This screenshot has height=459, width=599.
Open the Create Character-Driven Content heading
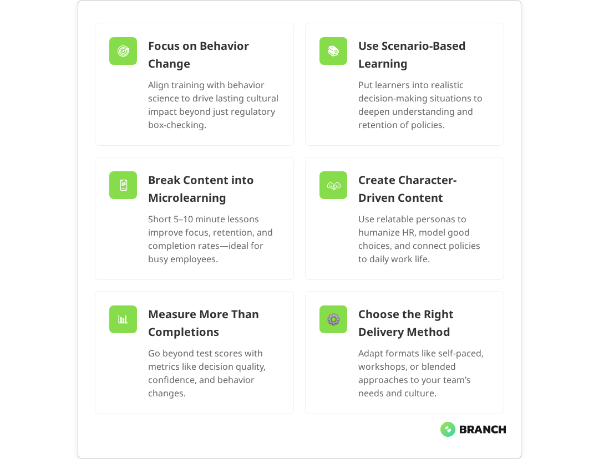[x=407, y=189]
